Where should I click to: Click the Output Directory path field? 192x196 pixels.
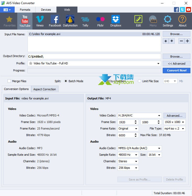coord(94,57)
